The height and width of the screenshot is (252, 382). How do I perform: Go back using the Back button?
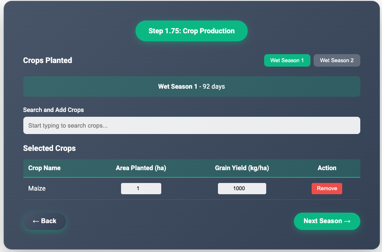44,221
